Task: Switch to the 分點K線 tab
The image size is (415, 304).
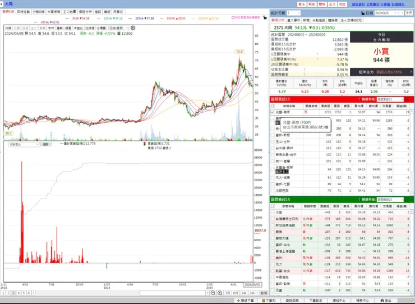Action: (39, 12)
